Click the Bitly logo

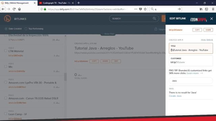pos(7,19)
